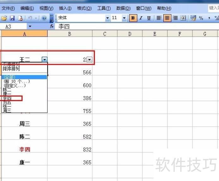
Task: Filter by 周三 in dropdown list
Action: 24,111
